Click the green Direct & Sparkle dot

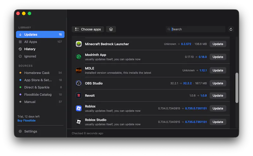coord(20,87)
